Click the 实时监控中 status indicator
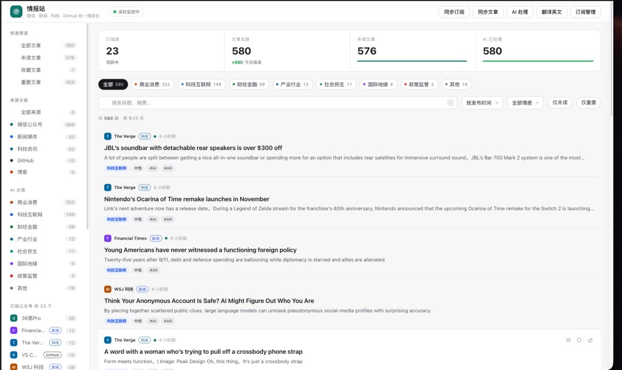The width and height of the screenshot is (622, 370). 127,12
